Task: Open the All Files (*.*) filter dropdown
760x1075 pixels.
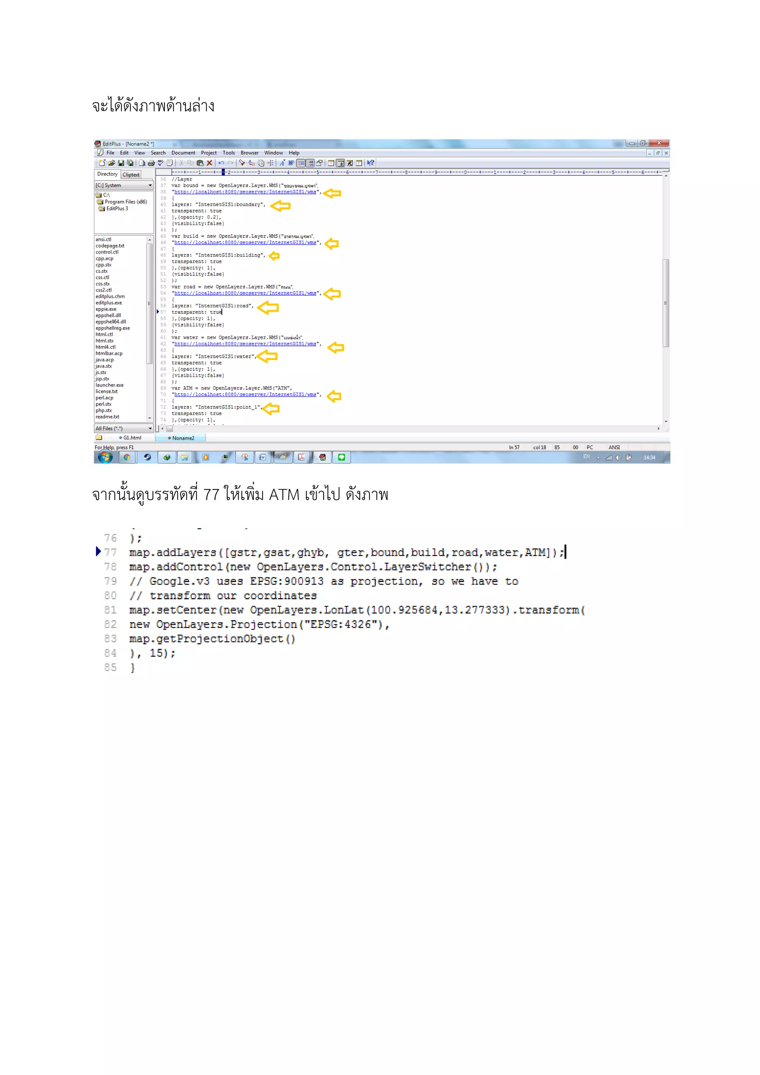Action: point(150,428)
